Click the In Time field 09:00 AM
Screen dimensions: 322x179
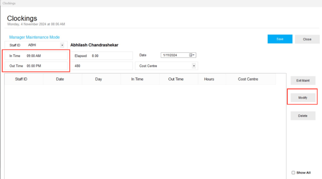(36, 56)
